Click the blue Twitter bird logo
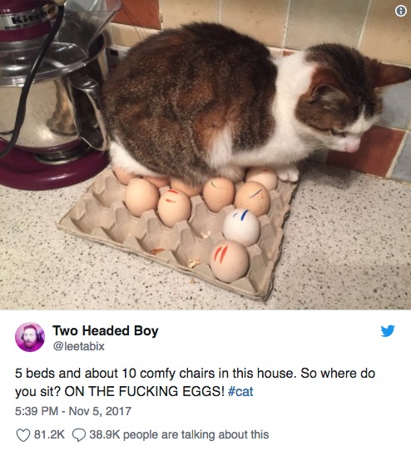This screenshot has height=451, width=411. click(x=388, y=331)
